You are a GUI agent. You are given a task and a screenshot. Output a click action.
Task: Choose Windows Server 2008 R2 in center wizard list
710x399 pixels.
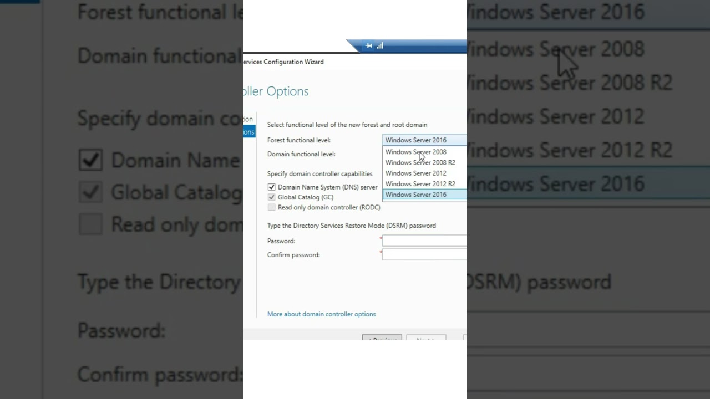(x=424, y=162)
